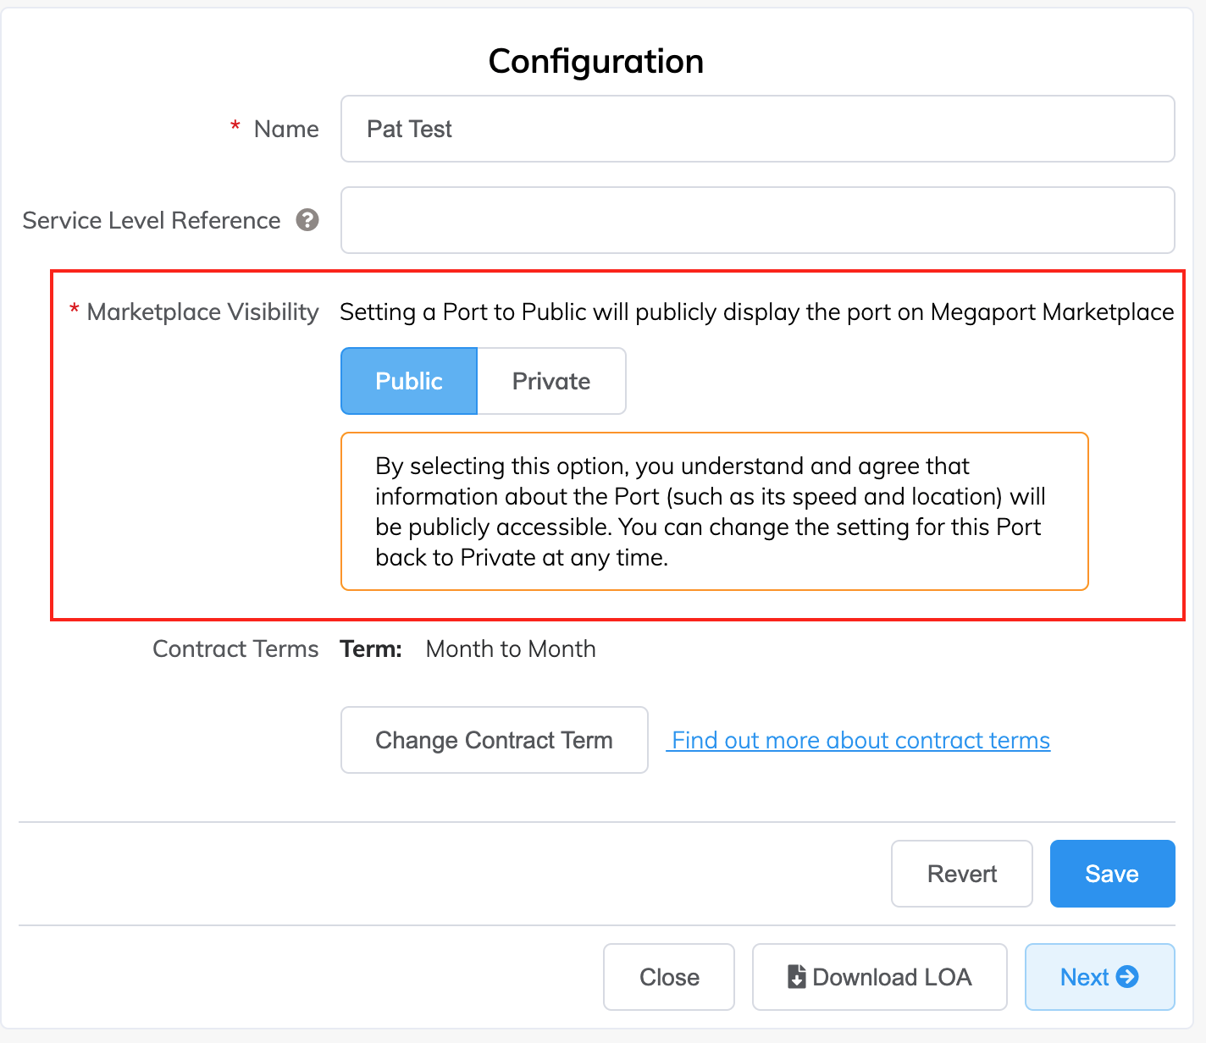The width and height of the screenshot is (1206, 1043).
Task: Click the Marketplace Visibility label
Action: tap(202, 312)
